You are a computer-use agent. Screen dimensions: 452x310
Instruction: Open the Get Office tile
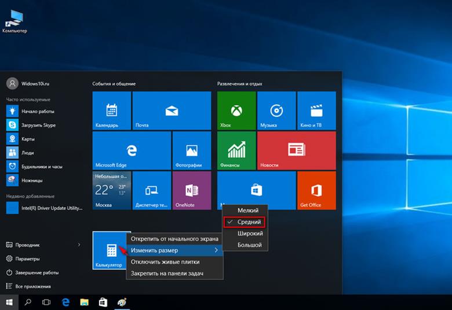coord(316,190)
